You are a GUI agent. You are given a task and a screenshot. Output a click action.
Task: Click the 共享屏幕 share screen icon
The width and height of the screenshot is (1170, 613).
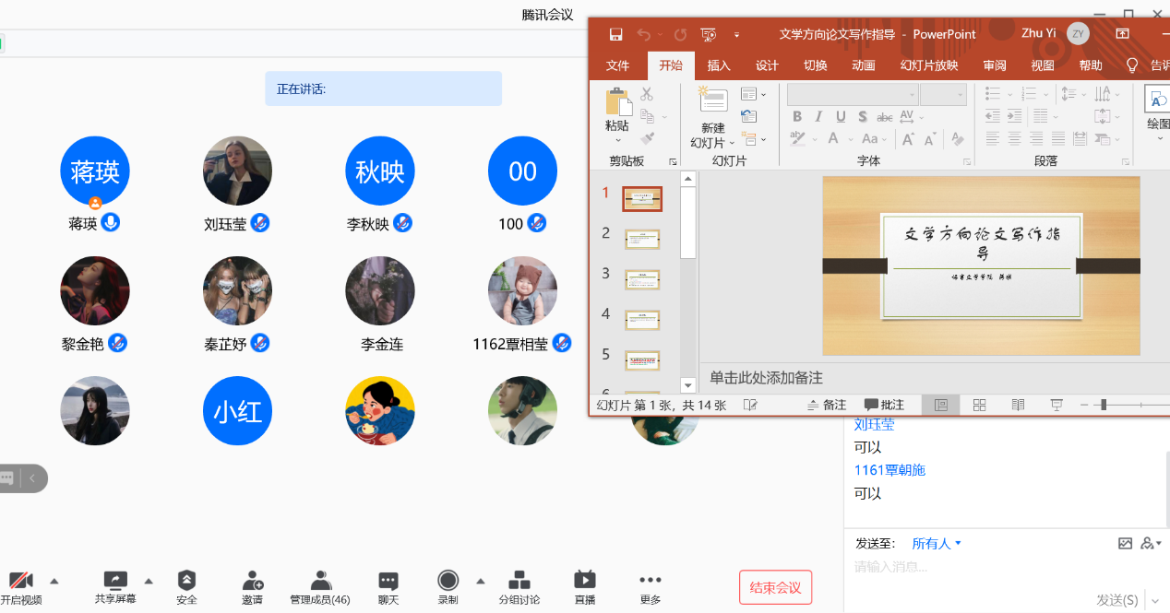click(115, 581)
